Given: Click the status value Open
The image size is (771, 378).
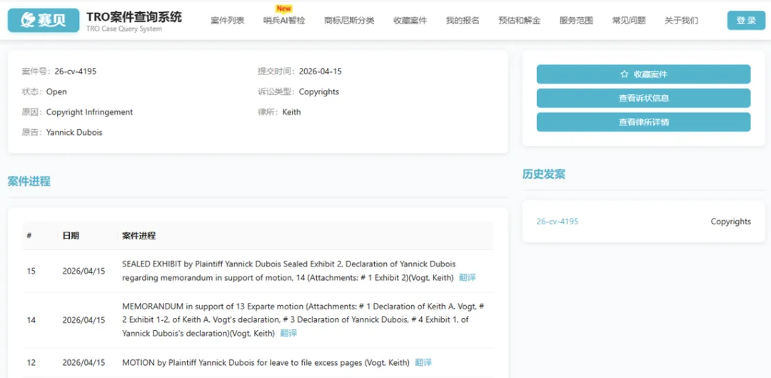Looking at the screenshot, I should (x=56, y=91).
